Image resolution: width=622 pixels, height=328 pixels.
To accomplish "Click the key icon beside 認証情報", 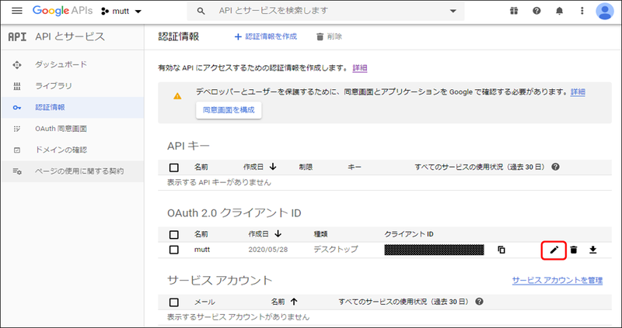I will point(16,108).
